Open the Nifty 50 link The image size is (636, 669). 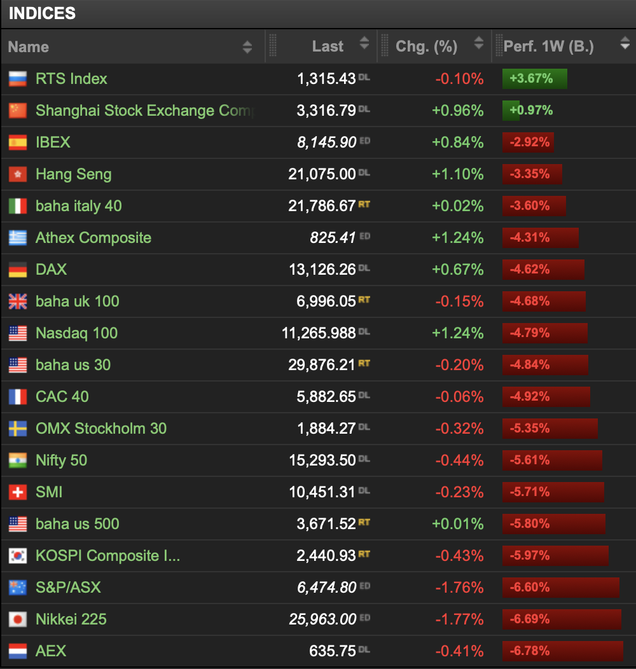tap(61, 460)
